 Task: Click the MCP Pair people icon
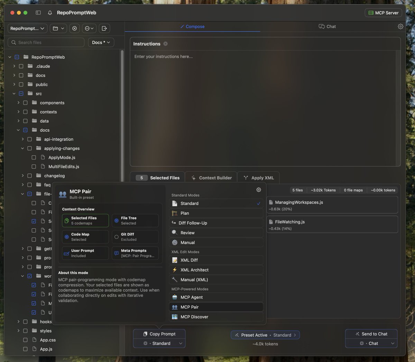tap(175, 307)
